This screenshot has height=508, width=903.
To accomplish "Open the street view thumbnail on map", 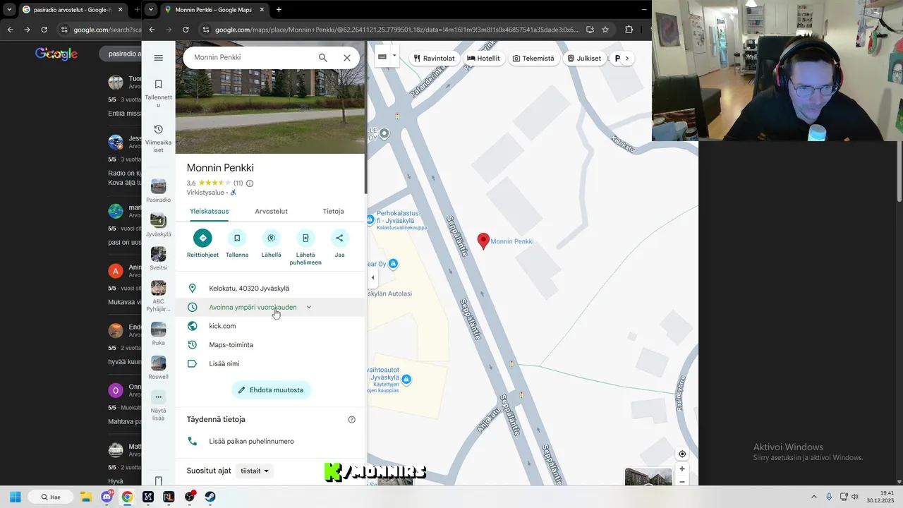I will 648,477.
